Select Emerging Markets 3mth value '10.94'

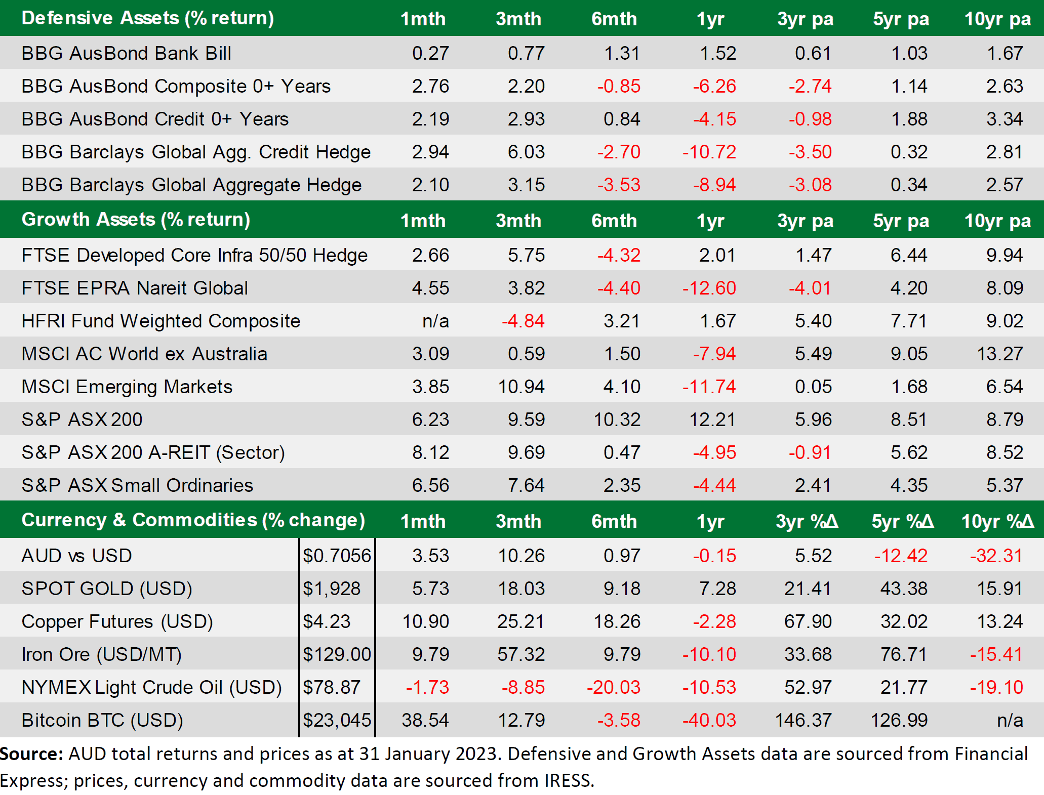click(x=521, y=387)
